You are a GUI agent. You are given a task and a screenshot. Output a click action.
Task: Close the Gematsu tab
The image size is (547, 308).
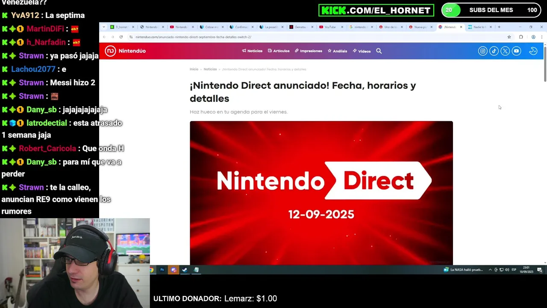coord(312,27)
